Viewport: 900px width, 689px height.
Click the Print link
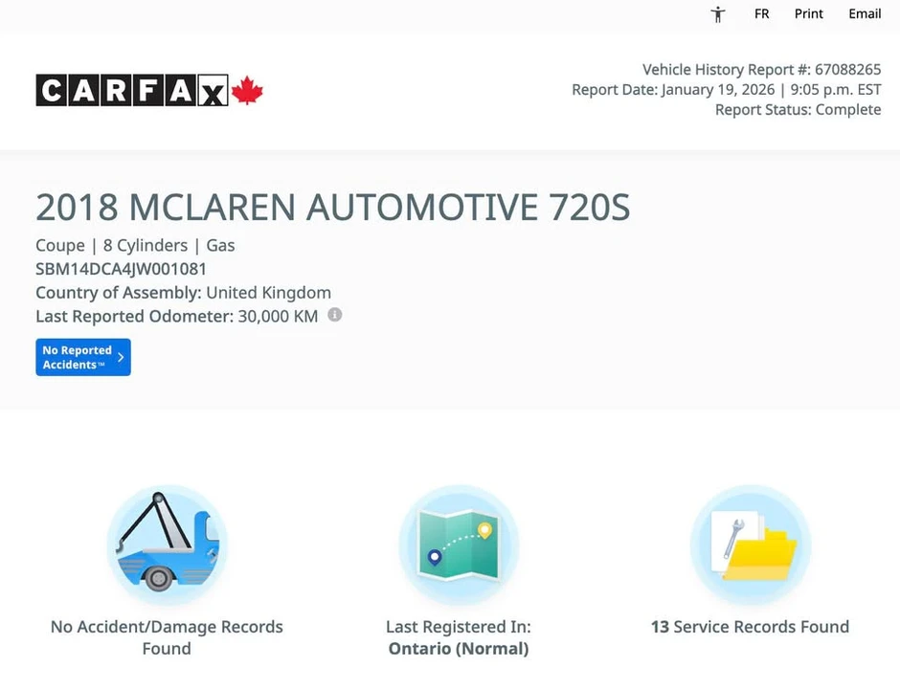(809, 13)
